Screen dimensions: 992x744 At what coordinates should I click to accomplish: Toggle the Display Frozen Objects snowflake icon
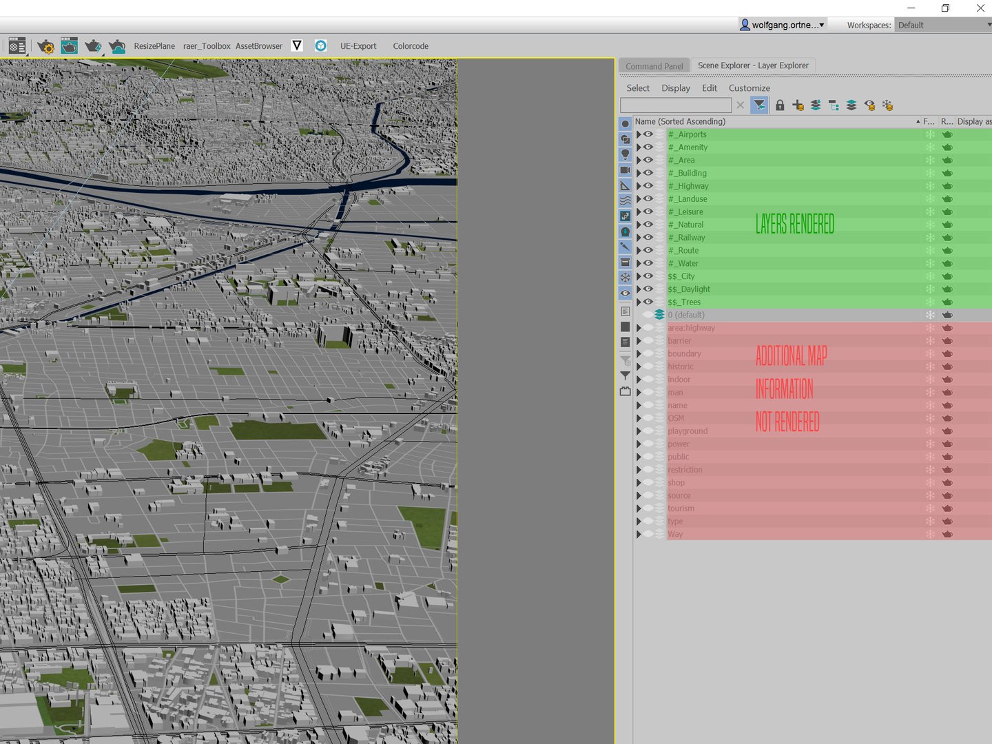pyautogui.click(x=625, y=278)
